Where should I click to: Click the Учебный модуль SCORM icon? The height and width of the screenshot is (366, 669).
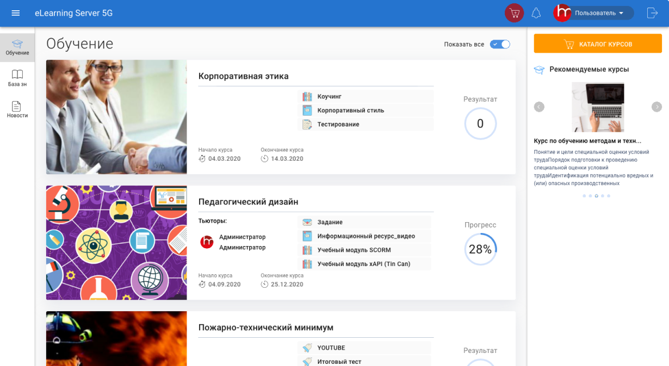(307, 250)
